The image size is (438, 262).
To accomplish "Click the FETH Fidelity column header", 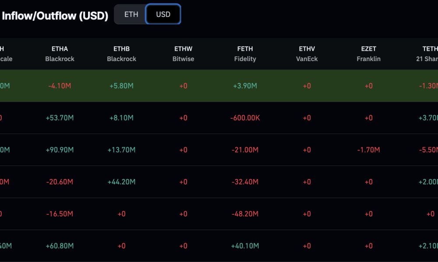I will [x=245, y=53].
